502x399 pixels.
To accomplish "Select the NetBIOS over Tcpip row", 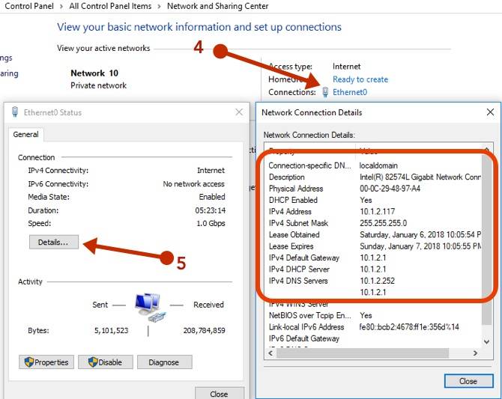I will [x=374, y=315].
